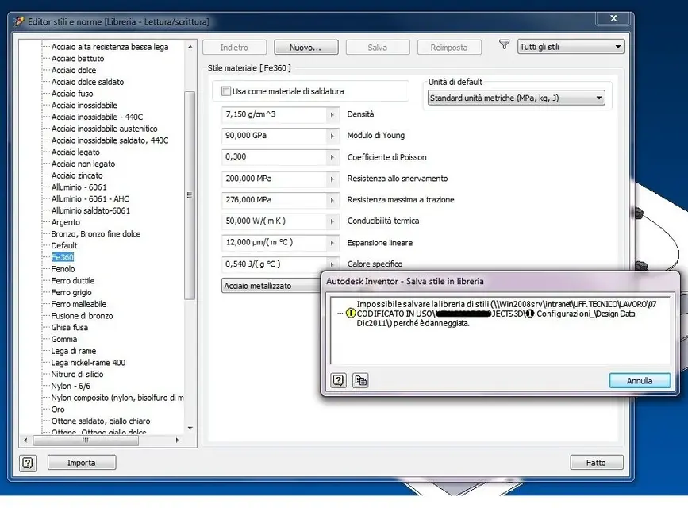Click the Indietro button
This screenshot has width=688, height=508.
(234, 48)
